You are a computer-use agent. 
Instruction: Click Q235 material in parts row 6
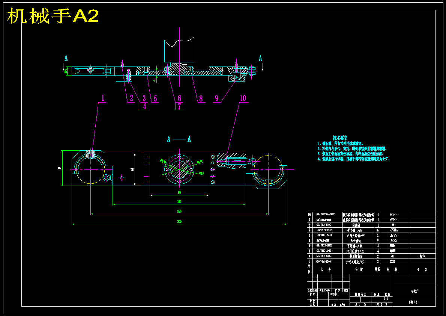point(393,235)
